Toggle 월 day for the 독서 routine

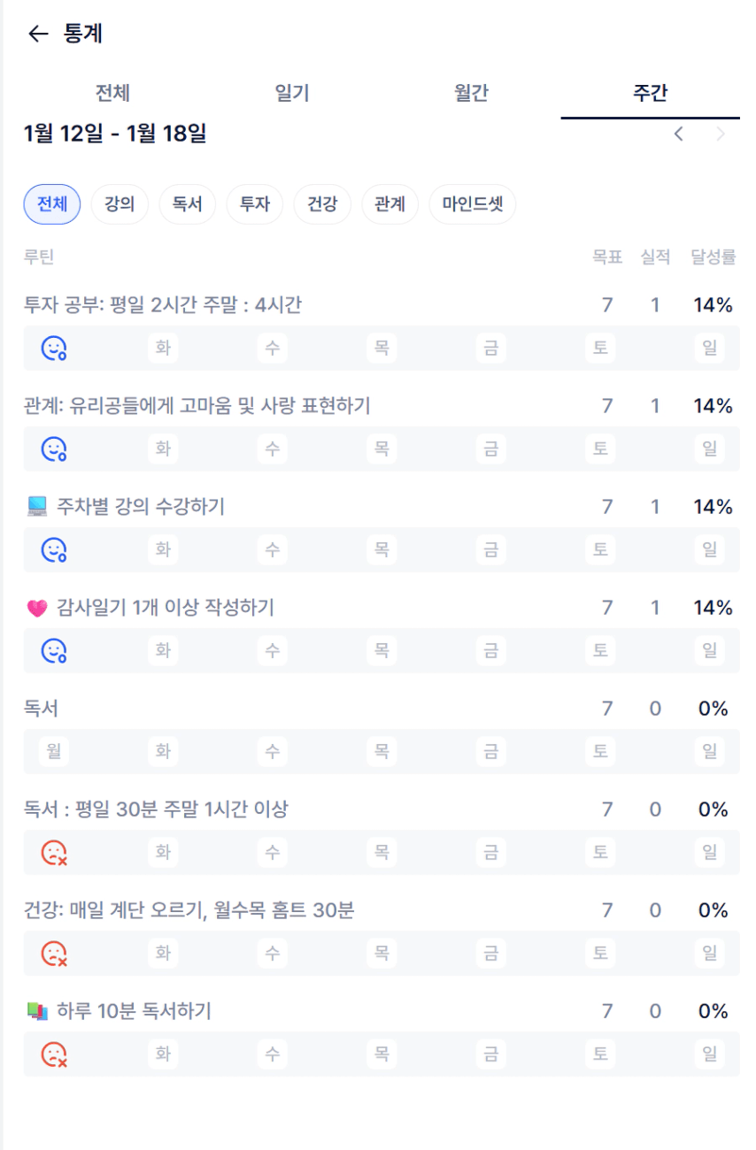[54, 752]
